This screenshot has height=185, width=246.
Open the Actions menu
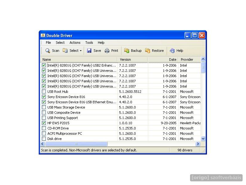click(x=75, y=43)
